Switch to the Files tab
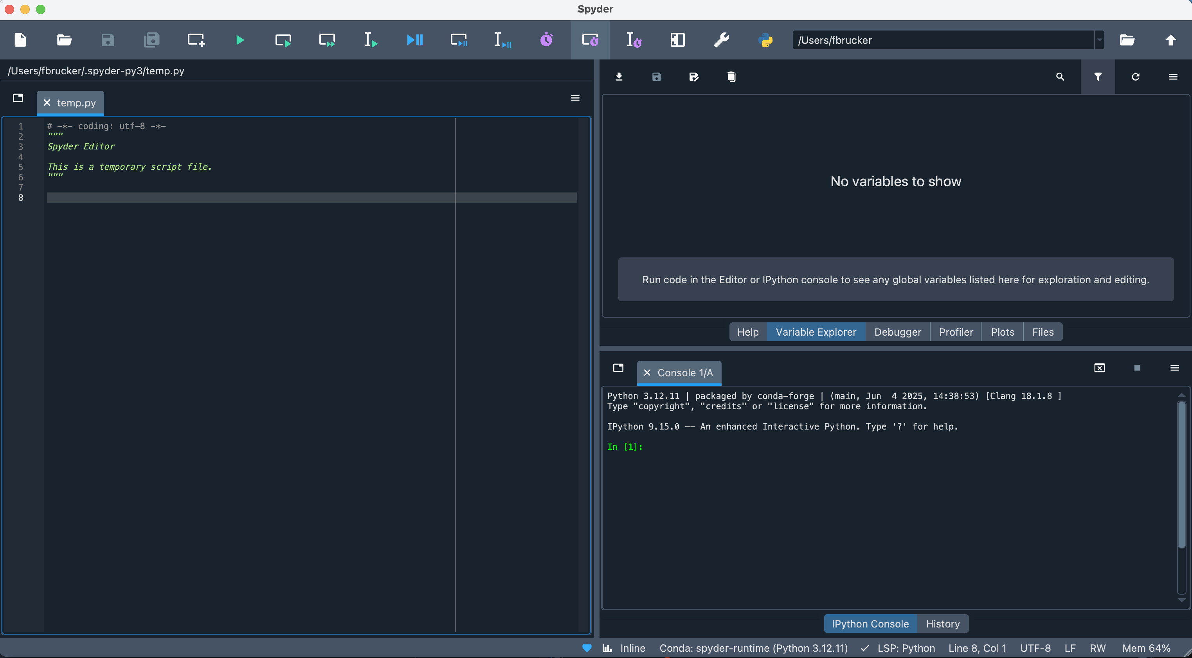This screenshot has height=658, width=1192. [x=1043, y=332]
